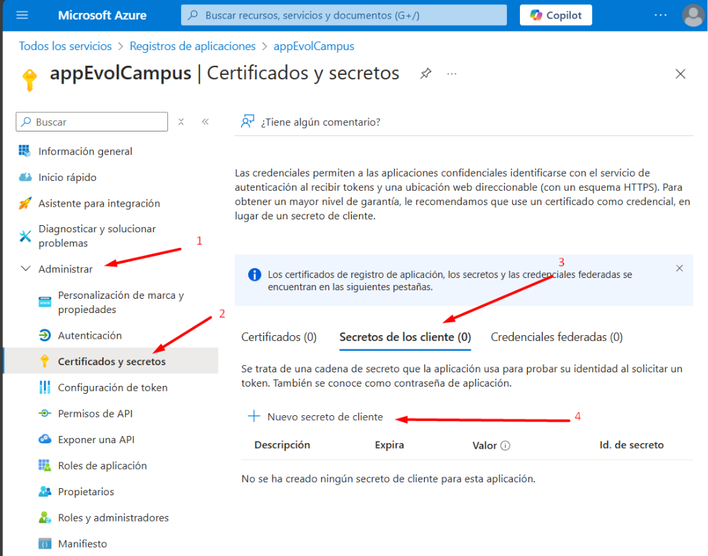Screen dimensions: 708x556
Task: Open the top bar ellipsis menu
Action: [661, 15]
